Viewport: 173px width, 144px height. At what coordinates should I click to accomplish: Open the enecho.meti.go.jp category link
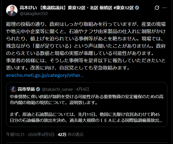(x=45, y=75)
